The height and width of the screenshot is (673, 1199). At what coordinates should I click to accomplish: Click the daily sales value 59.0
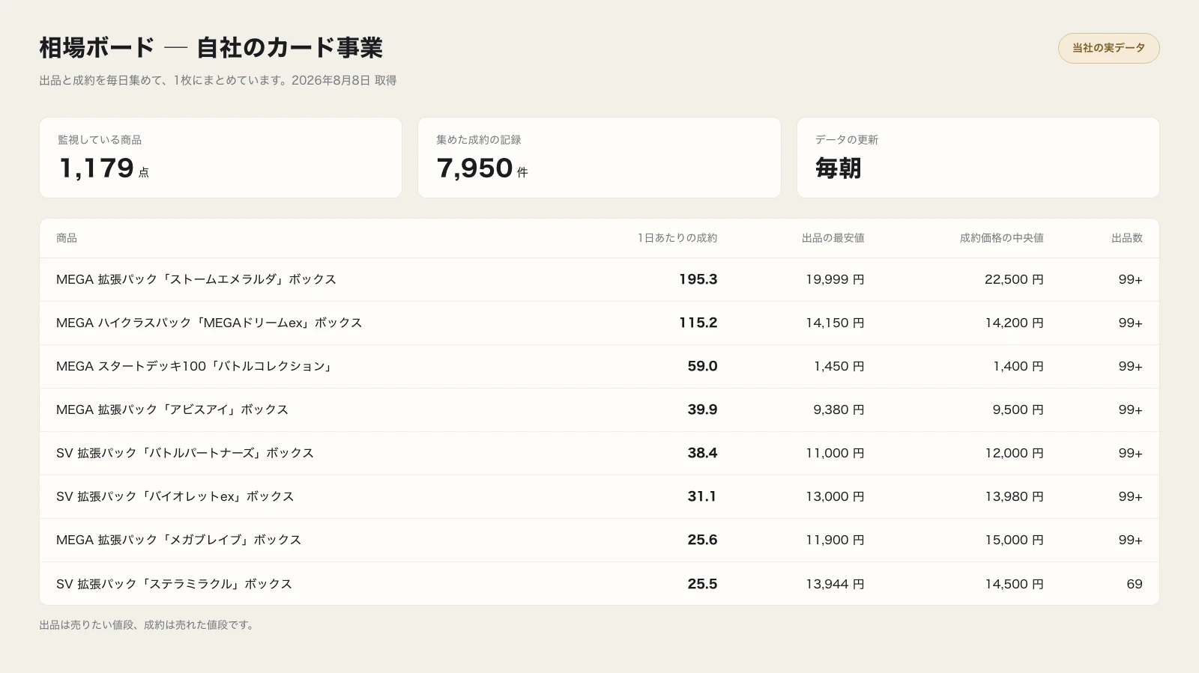pos(702,366)
